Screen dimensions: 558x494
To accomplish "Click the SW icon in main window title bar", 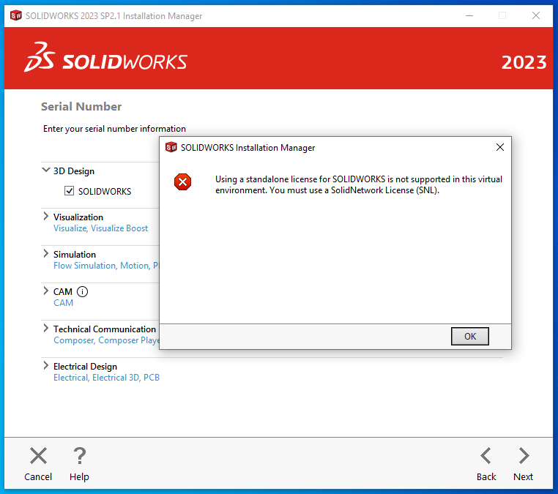I will (x=15, y=15).
